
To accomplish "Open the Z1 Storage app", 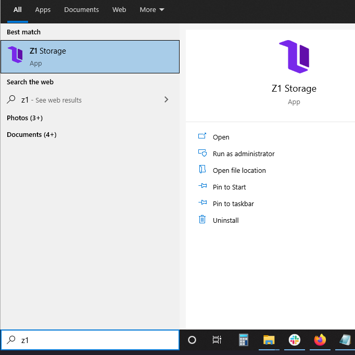I will [221, 137].
